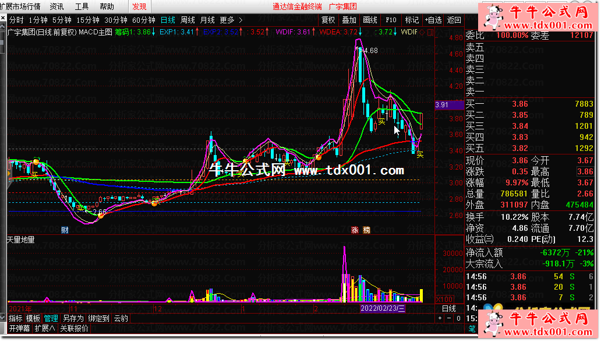Click the X100 volume multiplier label
This screenshot has height=341, width=601.
[444, 299]
